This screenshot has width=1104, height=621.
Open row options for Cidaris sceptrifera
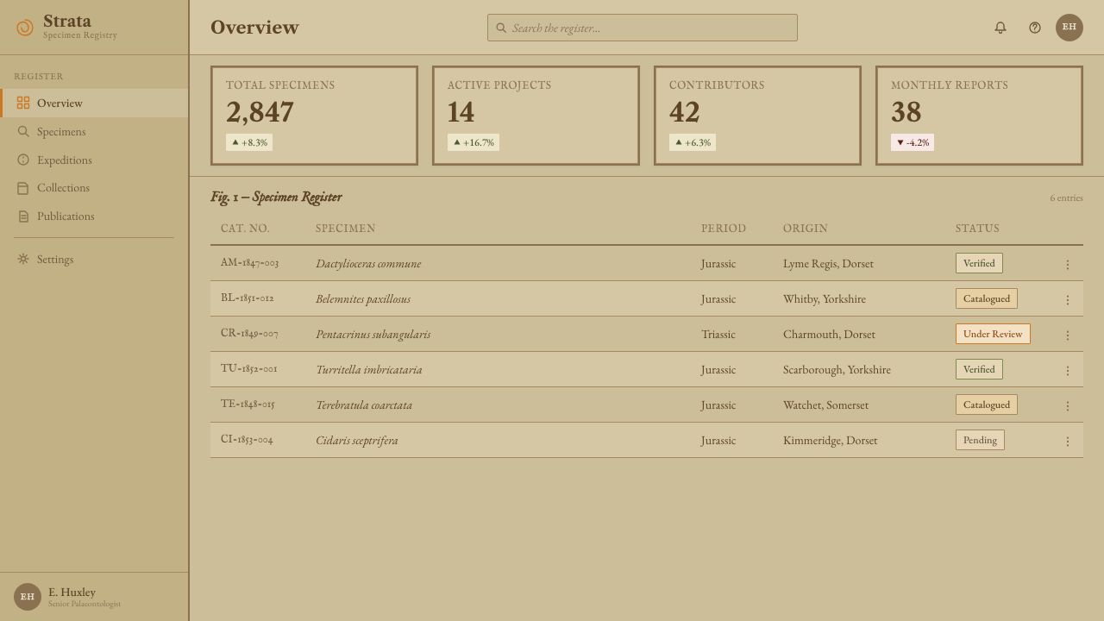[1068, 442]
